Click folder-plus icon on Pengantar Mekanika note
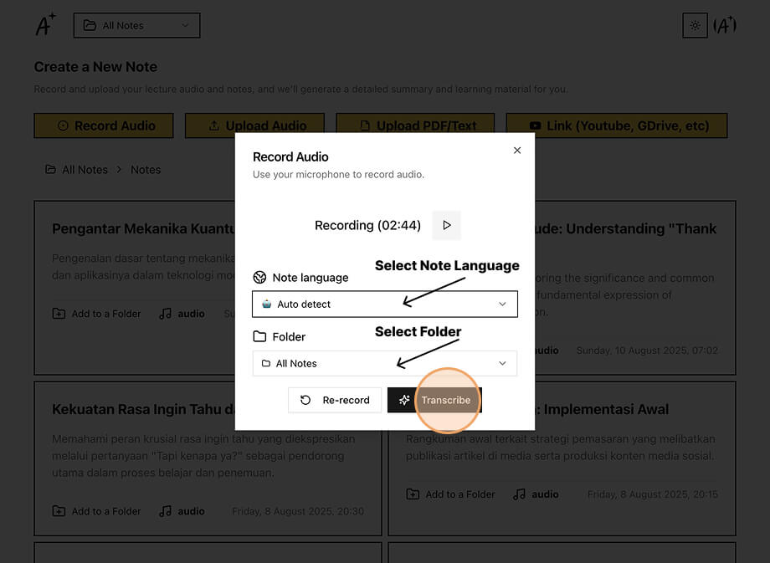The image size is (770, 563). (59, 313)
